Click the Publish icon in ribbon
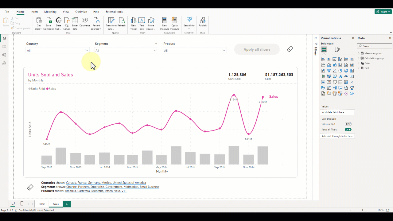The image size is (393, 221). 203,21
